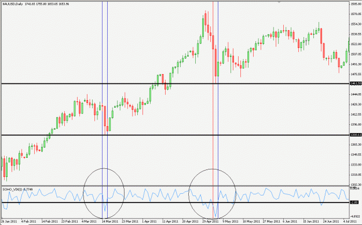Screen dimensions: 362x225
Task: Click the 15 Jun 2011 date label
Action: [x=312, y=222]
